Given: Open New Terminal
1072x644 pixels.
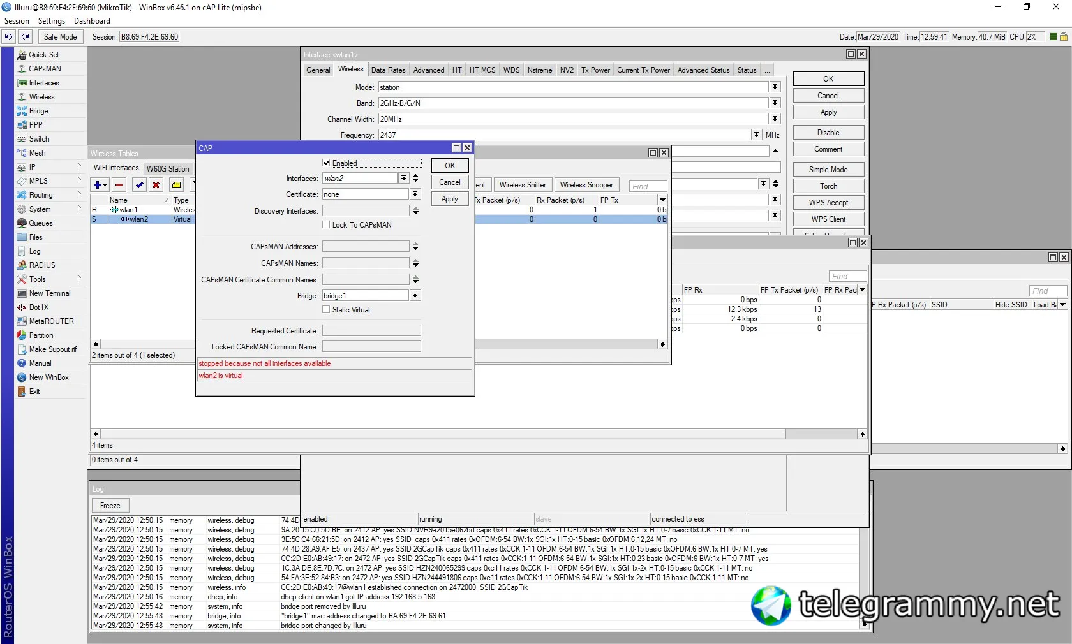Looking at the screenshot, I should 50,293.
